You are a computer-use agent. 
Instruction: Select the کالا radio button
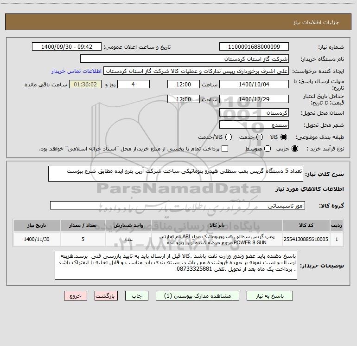[x=284, y=137]
